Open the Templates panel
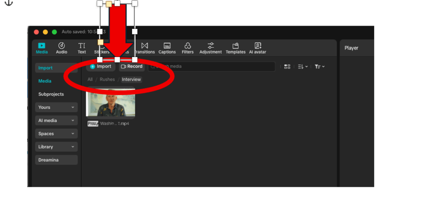This screenshot has height=203, width=422. tap(235, 48)
